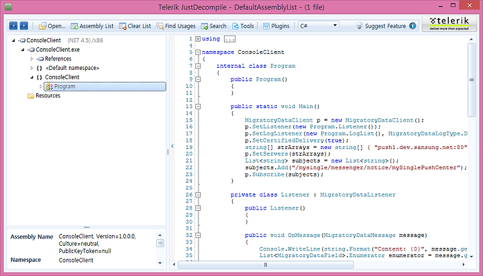This screenshot has width=483, height=276.
Task: Open the Tools menu
Action: pos(243,26)
